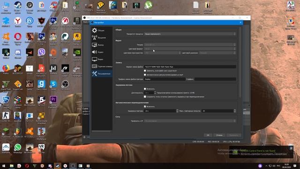Screen dimensions: 300x169
Task: Open the Renderer dropdown in the Video section
Action: point(190,45)
